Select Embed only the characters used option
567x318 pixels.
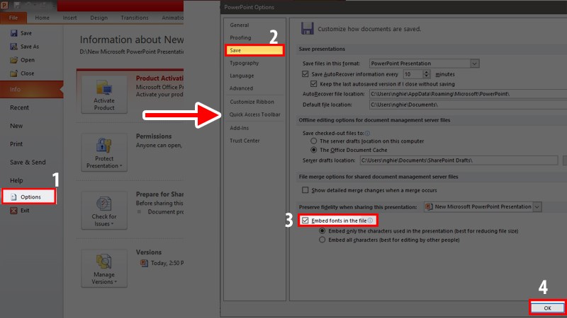pyautogui.click(x=322, y=231)
